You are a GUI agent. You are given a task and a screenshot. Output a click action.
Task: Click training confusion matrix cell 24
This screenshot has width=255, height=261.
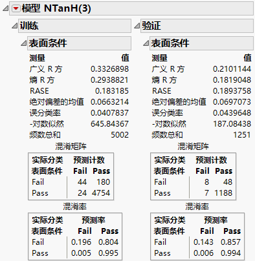82,193
